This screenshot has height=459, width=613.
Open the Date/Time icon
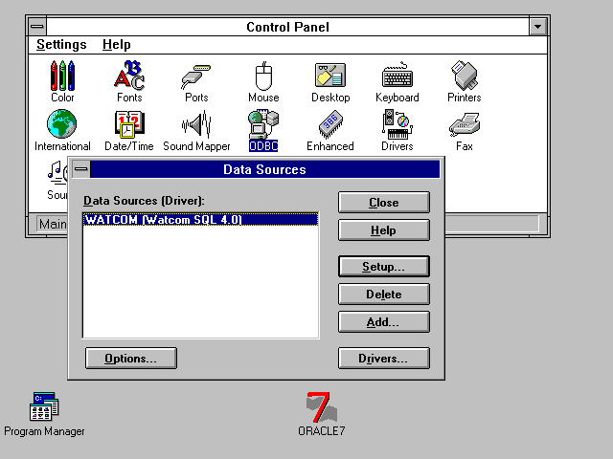(x=129, y=125)
